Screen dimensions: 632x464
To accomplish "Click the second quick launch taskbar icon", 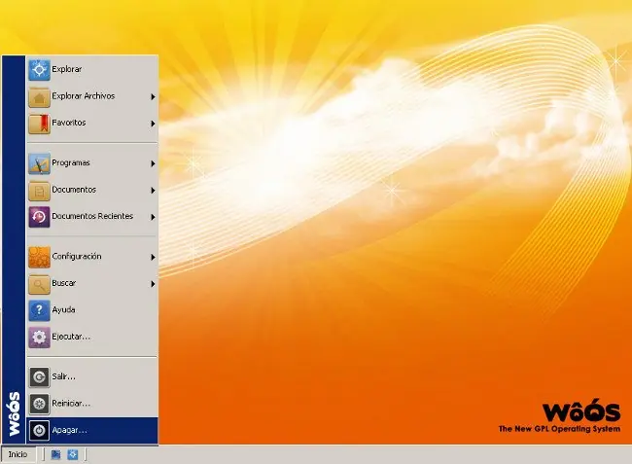I will click(73, 454).
